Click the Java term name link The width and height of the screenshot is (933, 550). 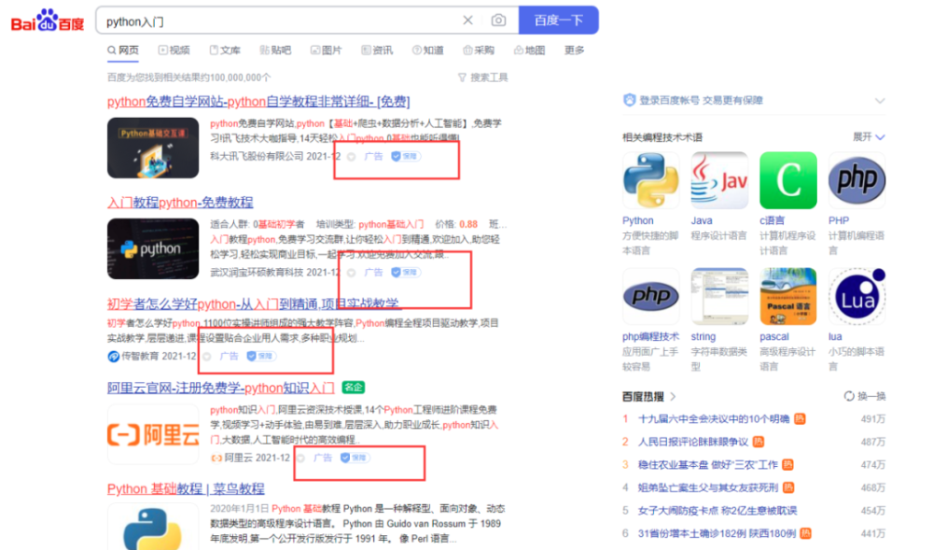(702, 220)
